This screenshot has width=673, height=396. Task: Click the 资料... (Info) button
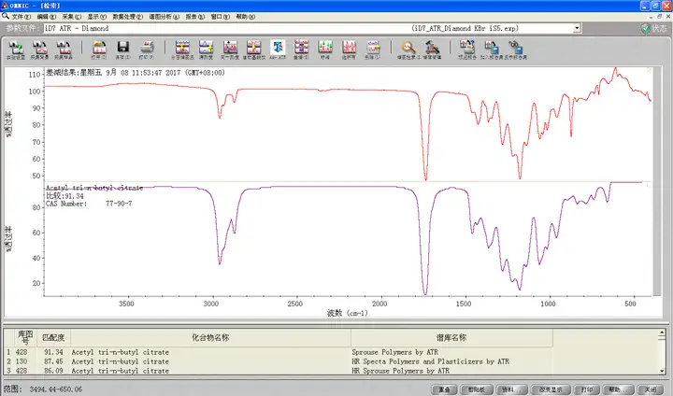click(x=511, y=389)
